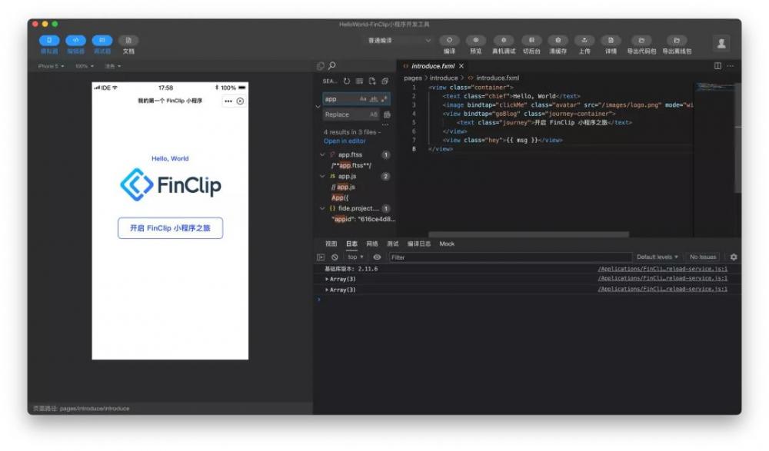Collapse the replace field chevron
The width and height of the screenshot is (769, 451).
click(318, 106)
